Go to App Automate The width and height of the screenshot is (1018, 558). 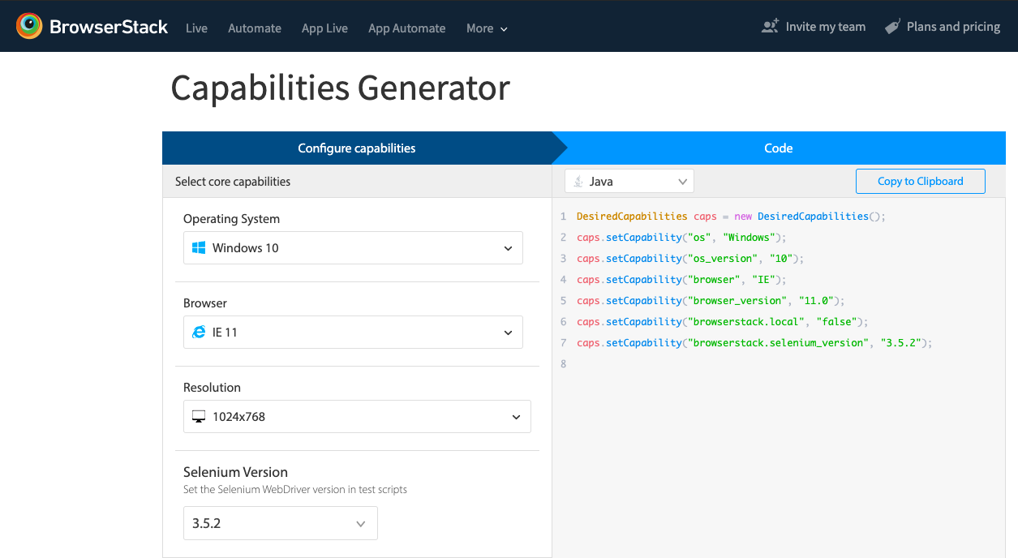407,28
